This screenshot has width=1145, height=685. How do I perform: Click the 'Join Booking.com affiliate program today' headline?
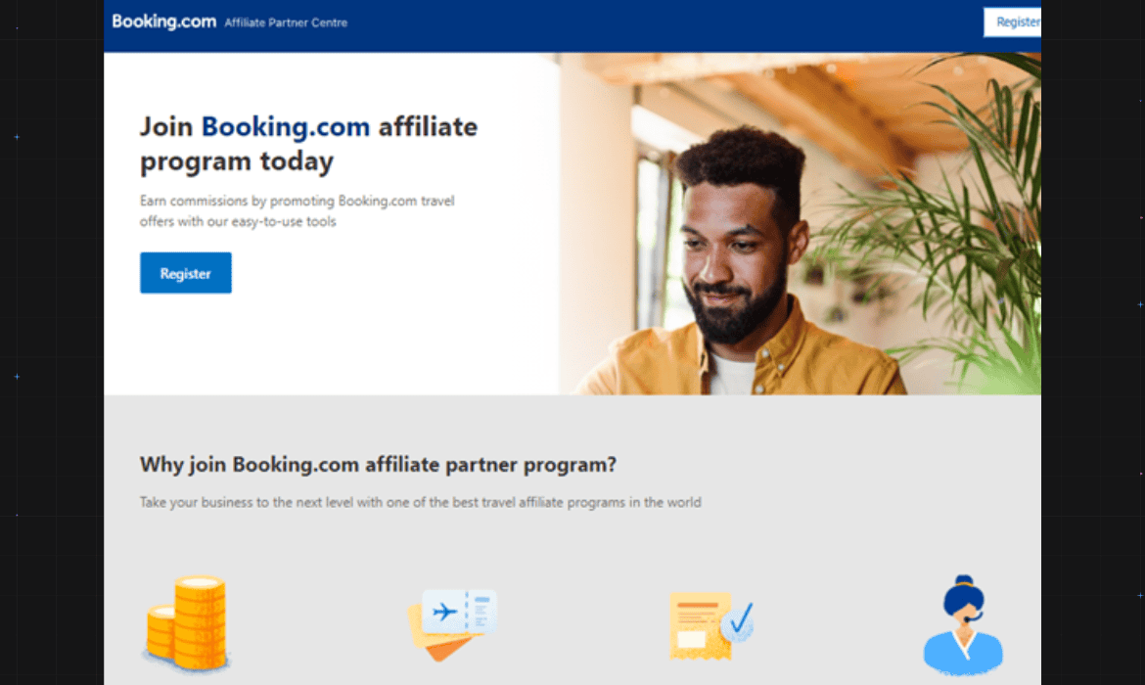pos(308,144)
